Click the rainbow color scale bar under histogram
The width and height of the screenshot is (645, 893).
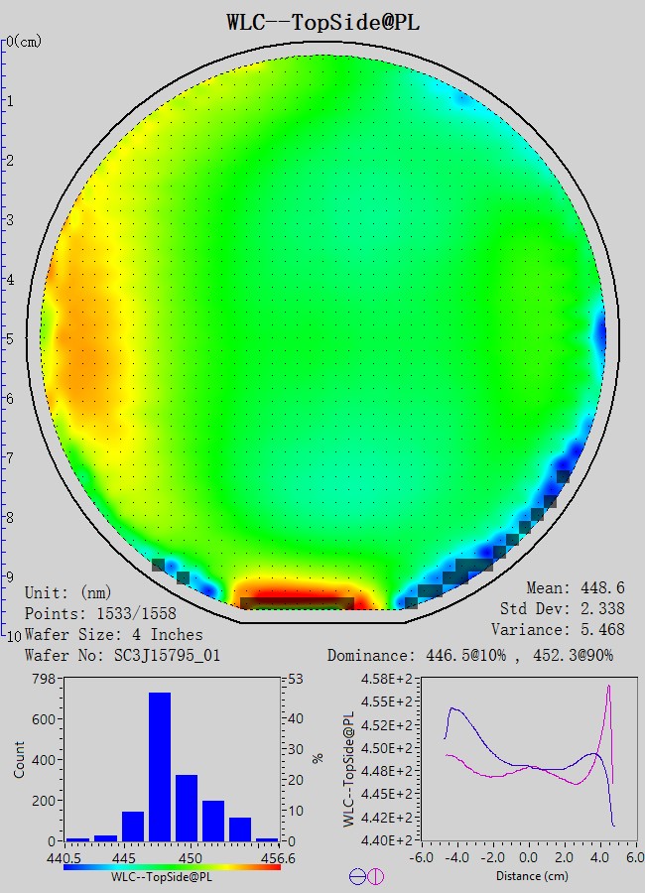point(172,866)
